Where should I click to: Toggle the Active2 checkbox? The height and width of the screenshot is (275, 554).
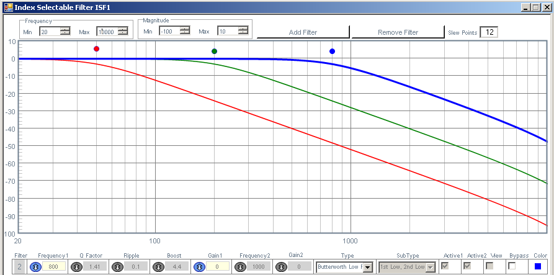click(467, 266)
